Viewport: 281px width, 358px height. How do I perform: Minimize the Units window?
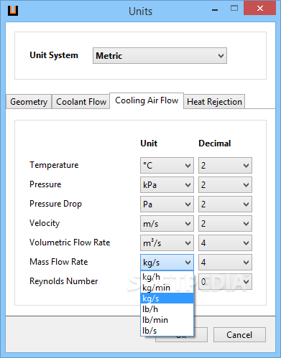tap(215, 9)
